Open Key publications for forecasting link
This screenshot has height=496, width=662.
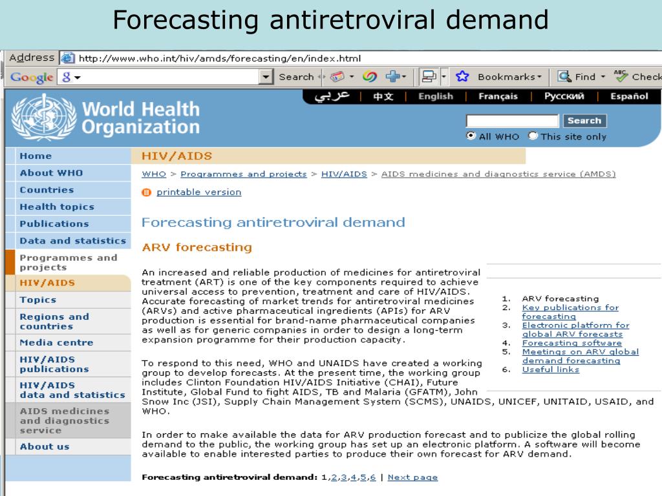click(570, 312)
